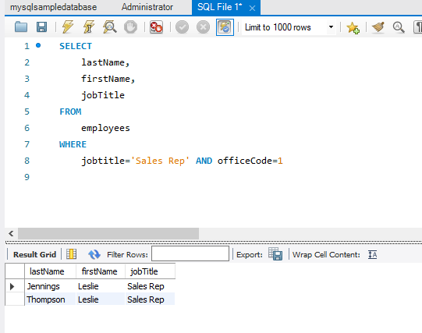Image resolution: width=422 pixels, height=333 pixels.
Task: Execute the query with lightning bolt icon
Action: pos(68,27)
